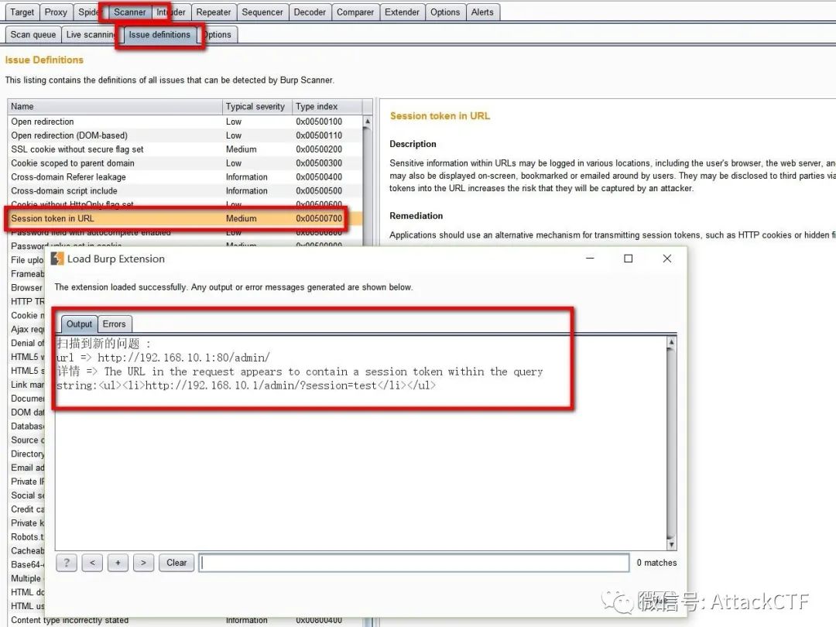This screenshot has height=627, width=836.
Task: Click the help question mark button
Action: (x=67, y=563)
